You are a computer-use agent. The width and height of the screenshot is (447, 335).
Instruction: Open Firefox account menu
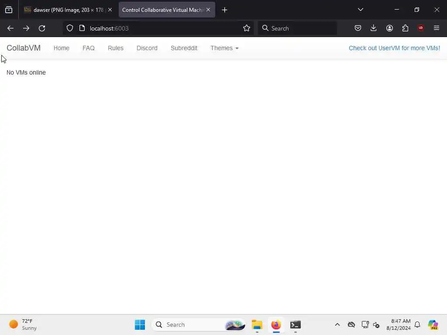pyautogui.click(x=389, y=28)
